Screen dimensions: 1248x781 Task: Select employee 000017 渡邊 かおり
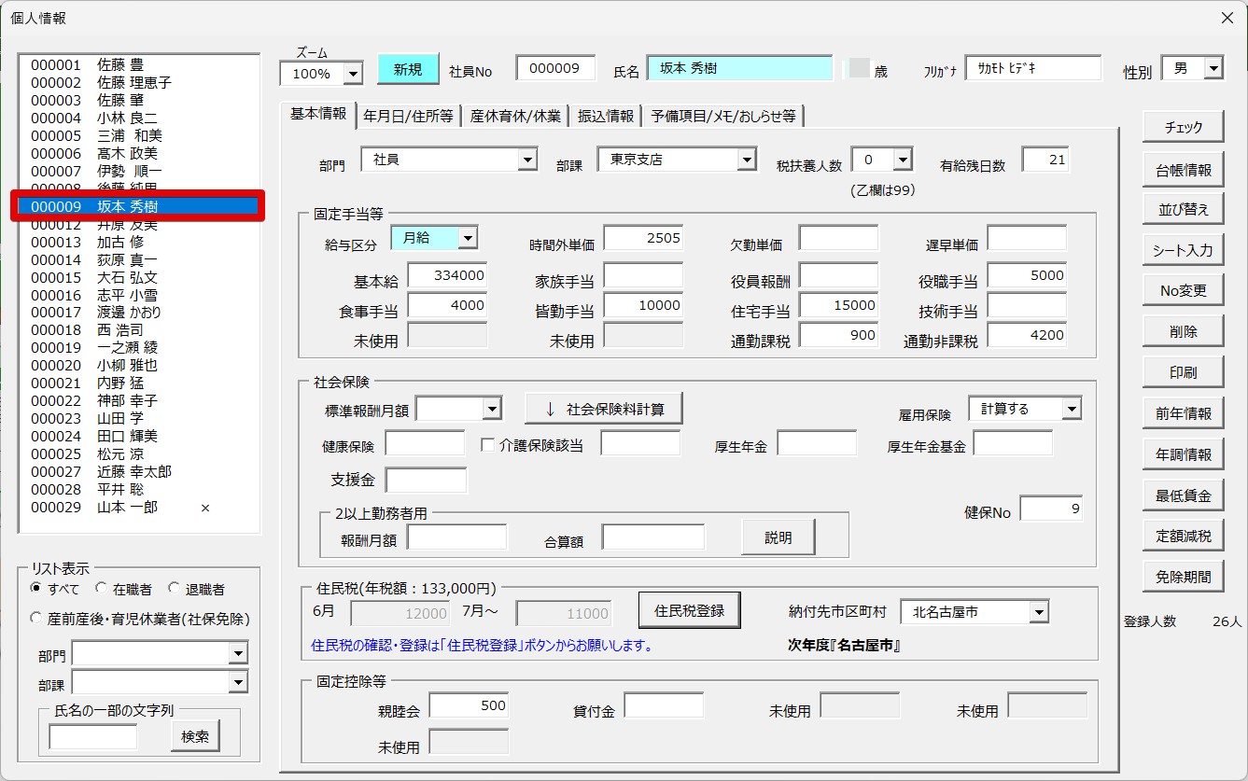click(x=139, y=313)
